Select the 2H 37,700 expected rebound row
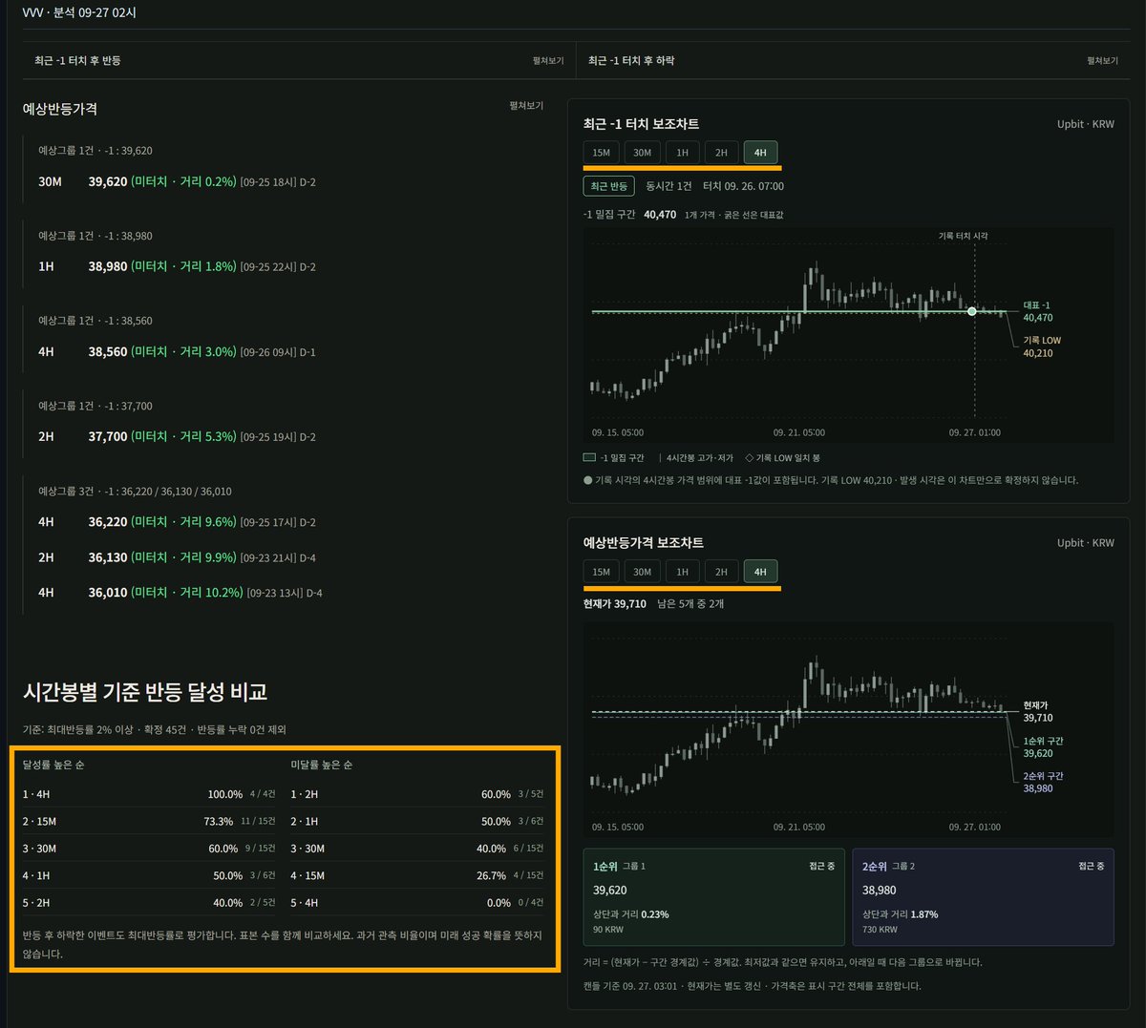This screenshot has width=1146, height=1028. click(x=178, y=436)
